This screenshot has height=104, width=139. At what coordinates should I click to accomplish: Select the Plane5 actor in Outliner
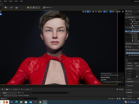pos(135,39)
